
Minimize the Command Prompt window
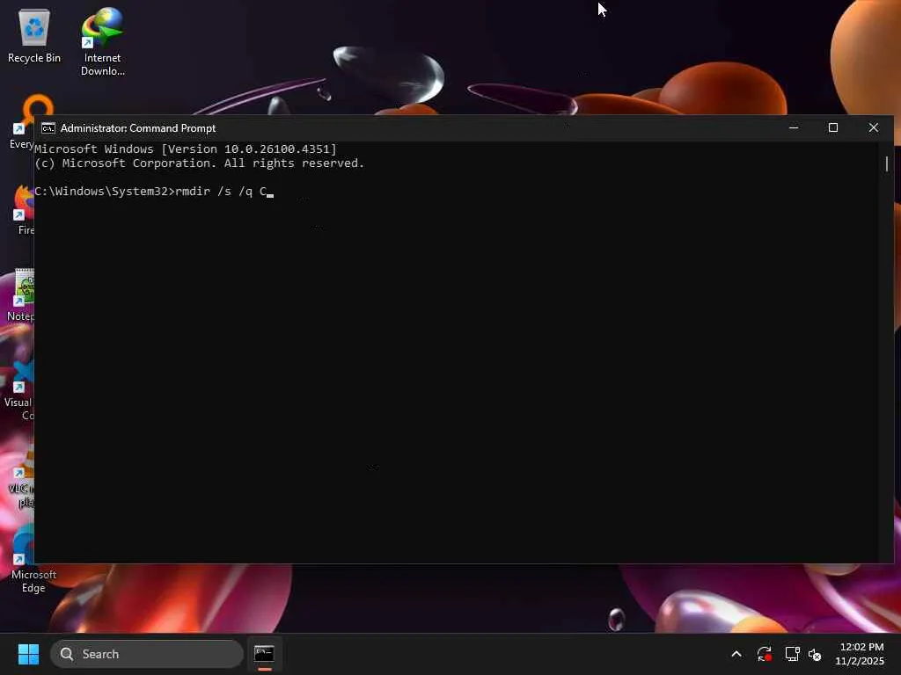pyautogui.click(x=794, y=128)
